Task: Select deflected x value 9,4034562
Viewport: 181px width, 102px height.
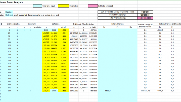Action: 74,42
